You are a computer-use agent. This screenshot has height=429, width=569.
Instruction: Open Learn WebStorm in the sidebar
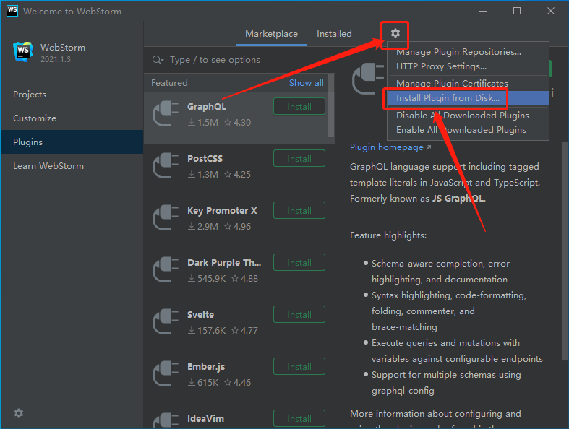(x=72, y=166)
